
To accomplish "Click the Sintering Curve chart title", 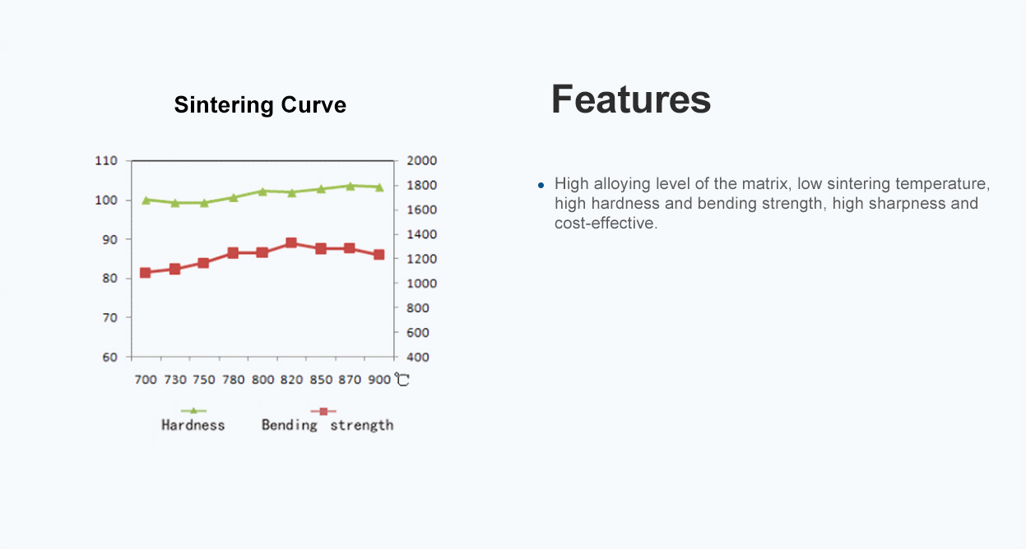I will tap(260, 105).
